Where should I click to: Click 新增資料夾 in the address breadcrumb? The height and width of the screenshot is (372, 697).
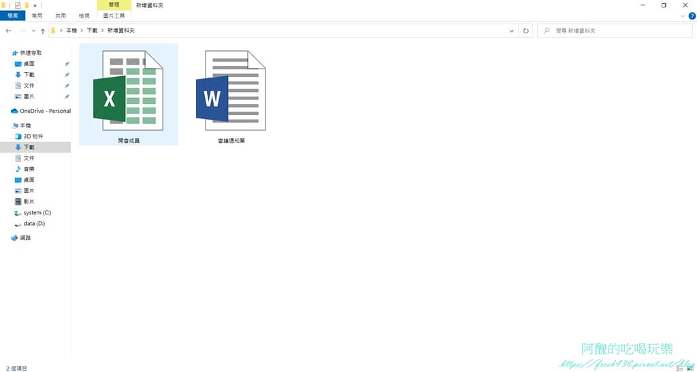pyautogui.click(x=121, y=31)
